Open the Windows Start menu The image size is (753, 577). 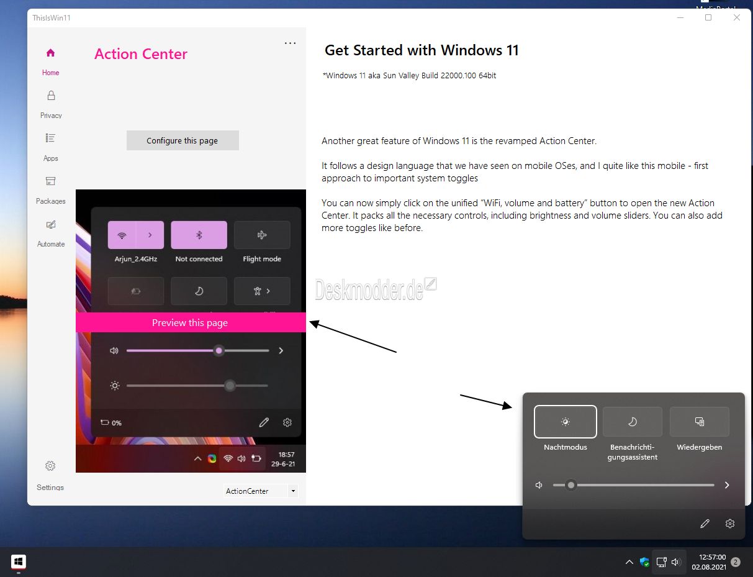(19, 562)
